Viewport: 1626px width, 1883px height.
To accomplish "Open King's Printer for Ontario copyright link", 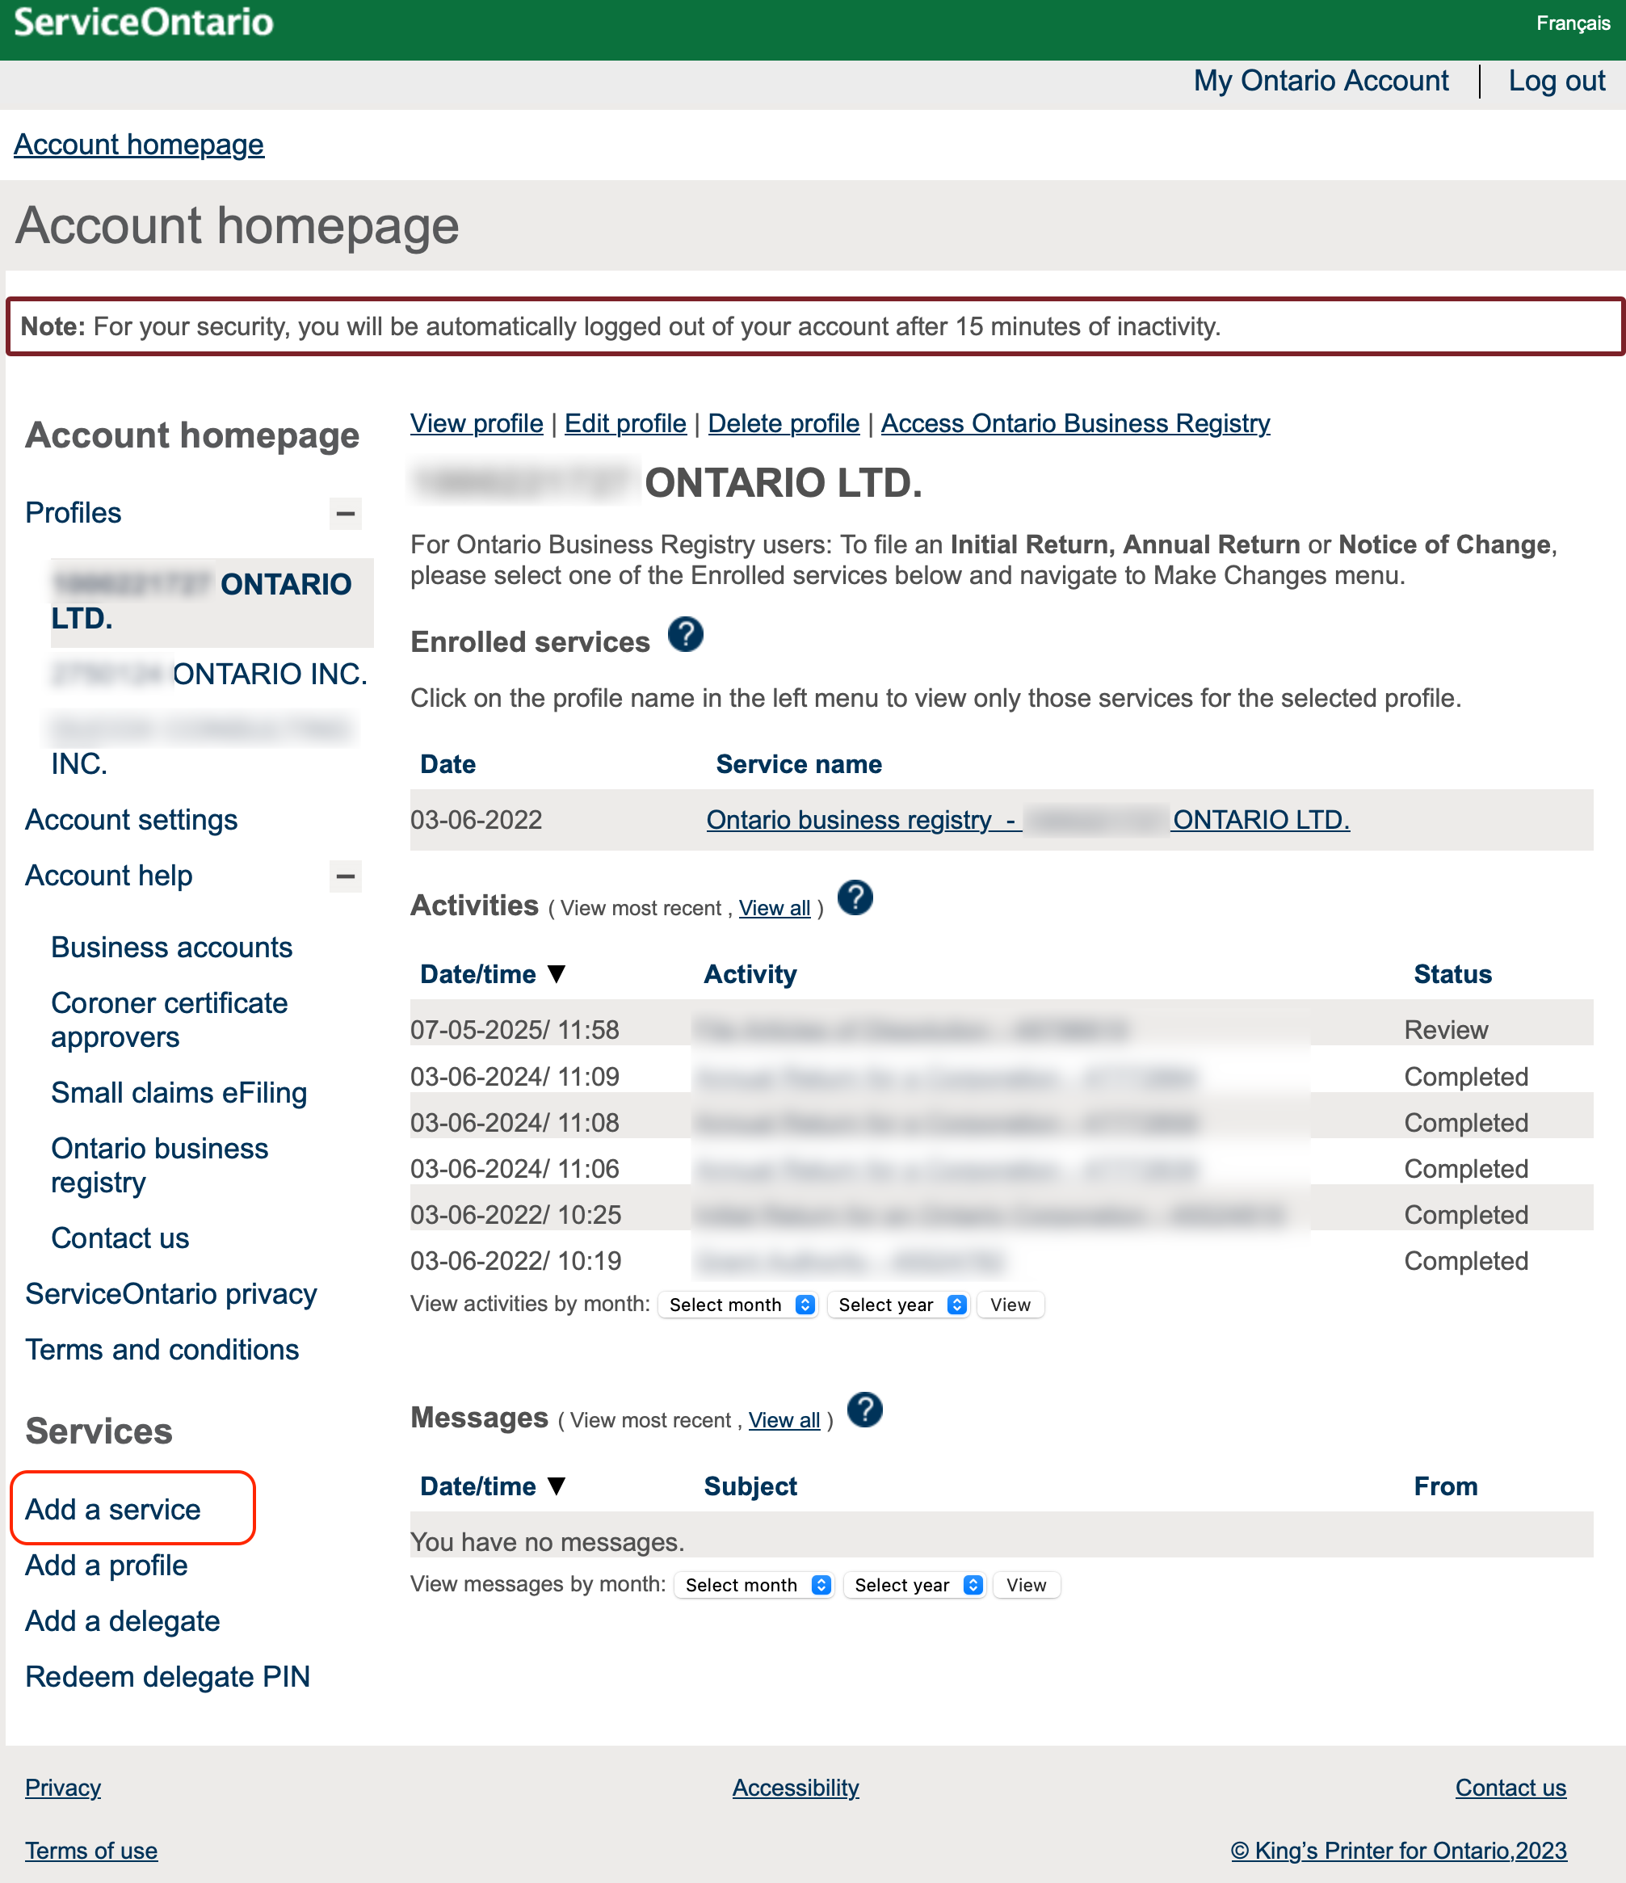I will point(1399,1851).
